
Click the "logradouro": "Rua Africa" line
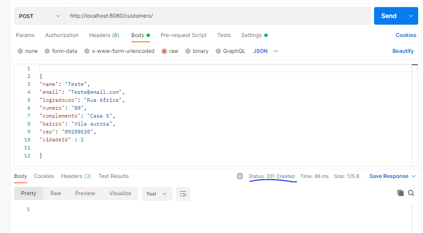point(82,100)
